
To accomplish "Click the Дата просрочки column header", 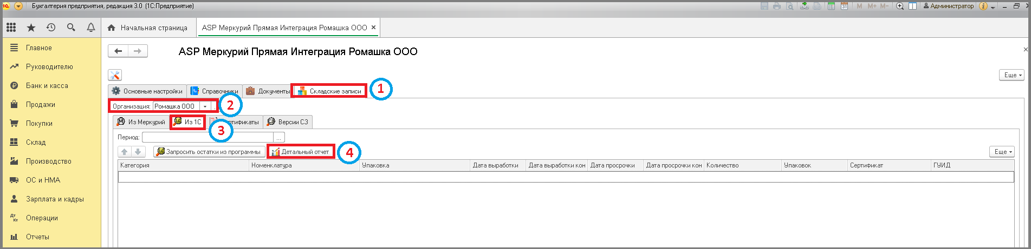I will (x=615, y=165).
